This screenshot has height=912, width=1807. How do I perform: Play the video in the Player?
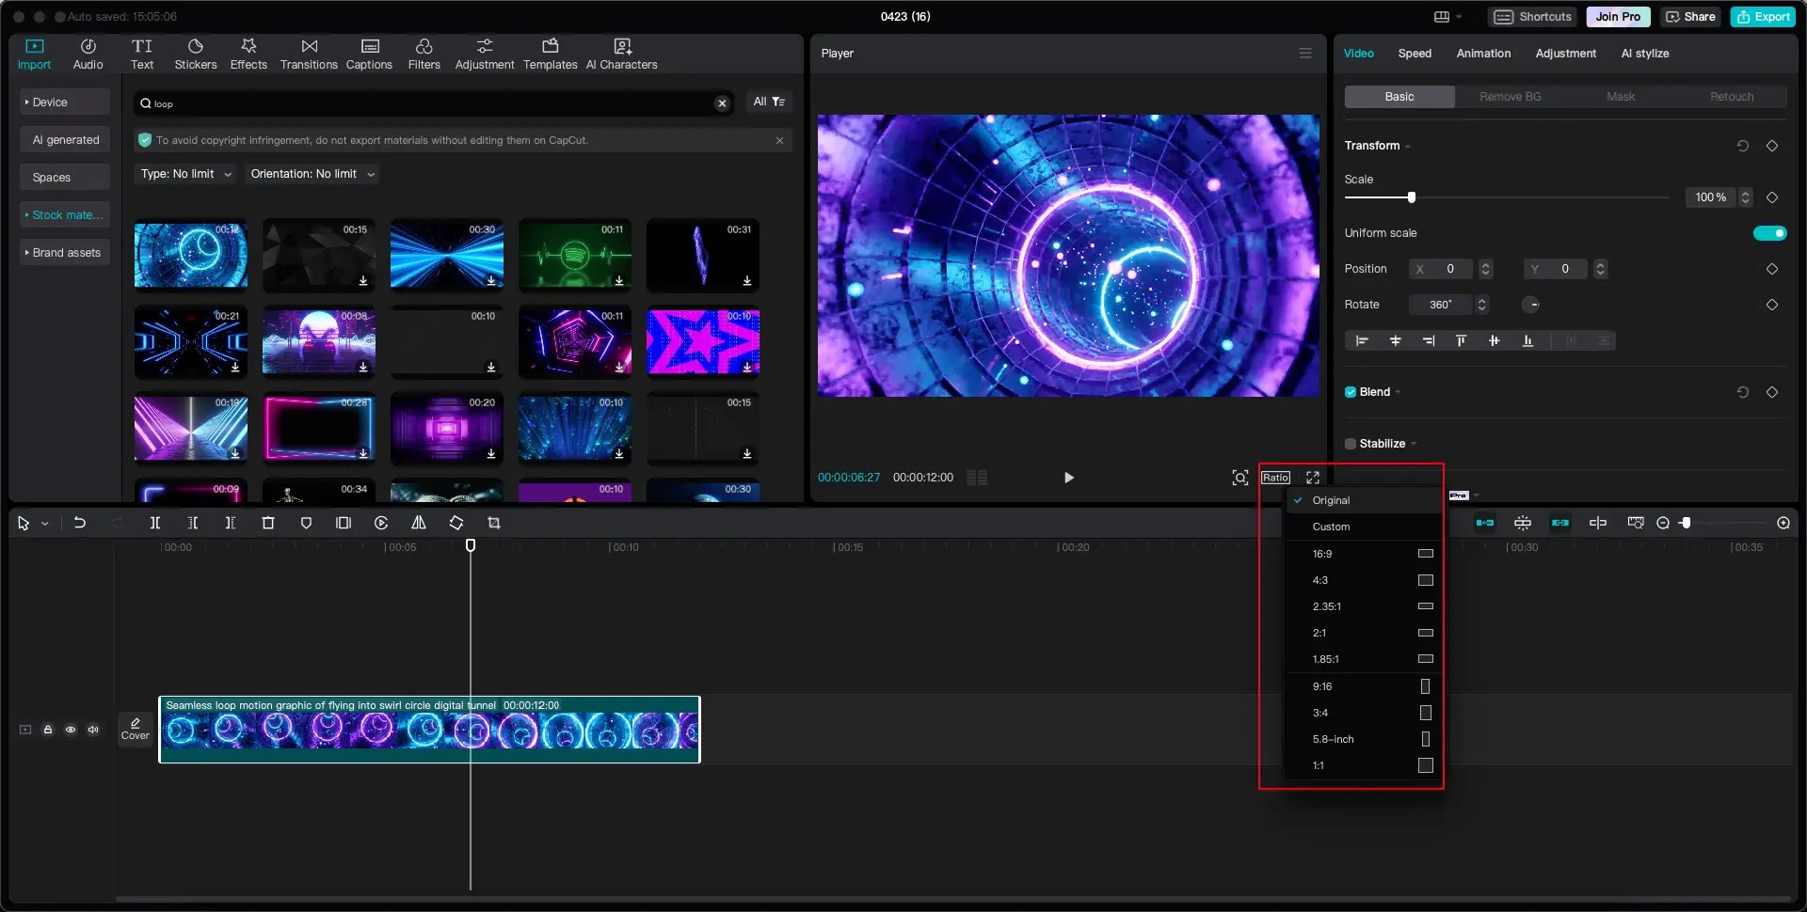[x=1068, y=478]
